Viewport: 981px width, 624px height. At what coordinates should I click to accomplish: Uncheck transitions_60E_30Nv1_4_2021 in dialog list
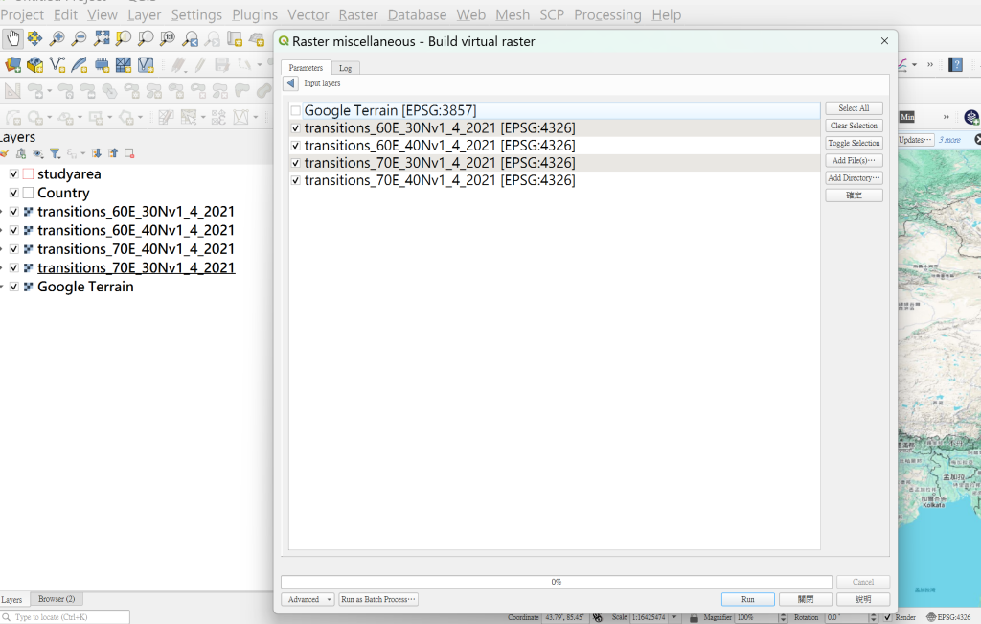click(295, 128)
